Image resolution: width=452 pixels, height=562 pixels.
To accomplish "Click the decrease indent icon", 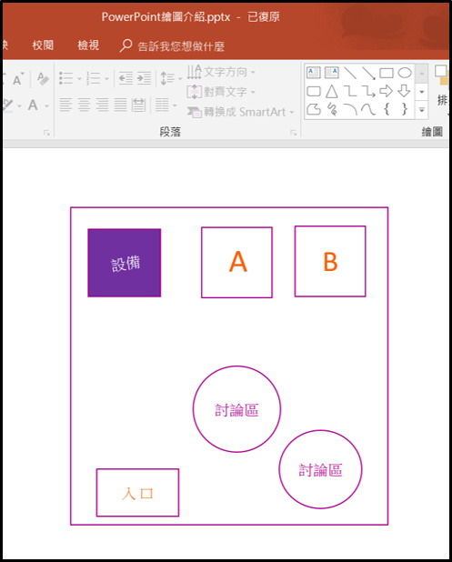I will tap(126, 78).
